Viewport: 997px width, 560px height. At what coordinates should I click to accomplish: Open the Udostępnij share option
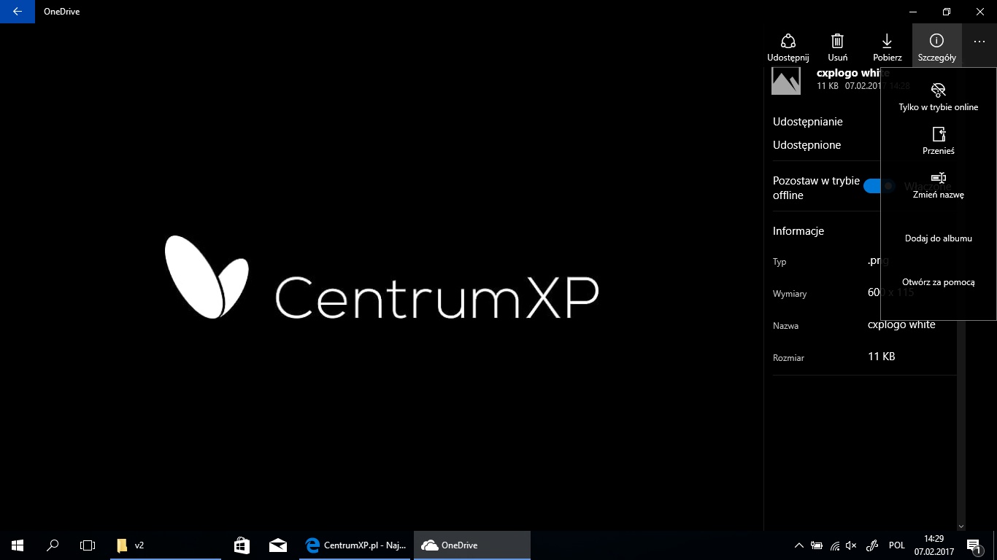[788, 47]
